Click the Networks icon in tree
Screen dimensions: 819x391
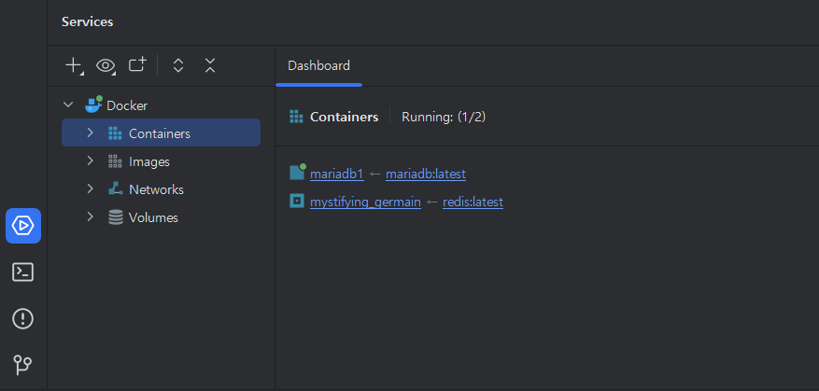[x=115, y=189]
